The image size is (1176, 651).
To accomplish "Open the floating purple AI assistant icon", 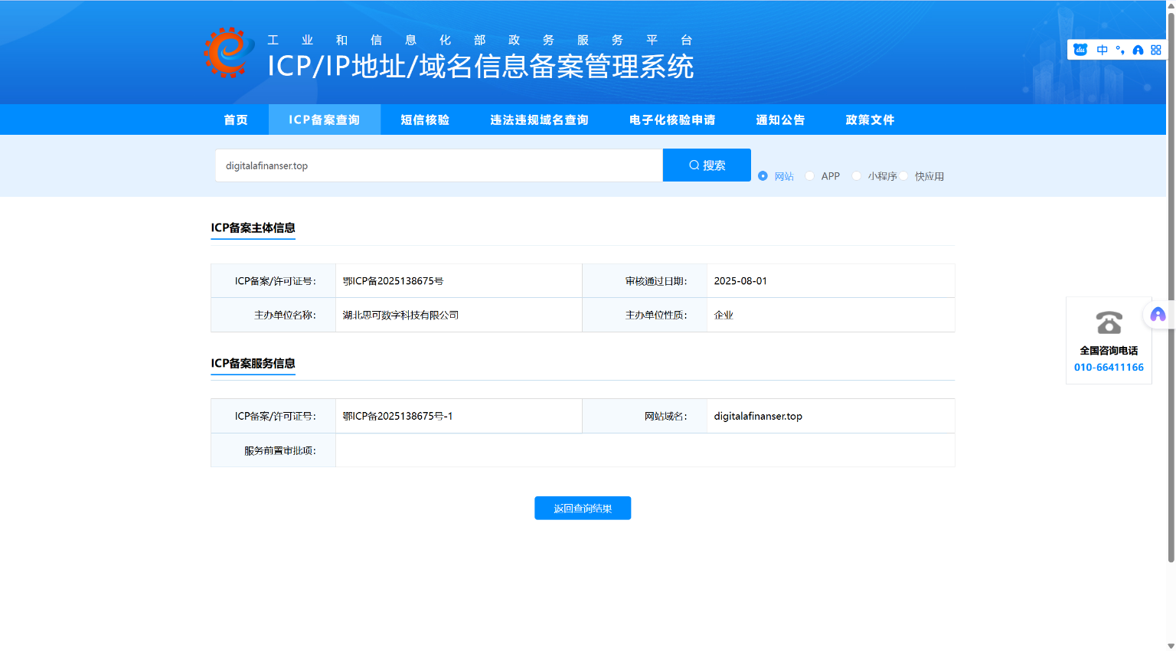I will click(1158, 315).
